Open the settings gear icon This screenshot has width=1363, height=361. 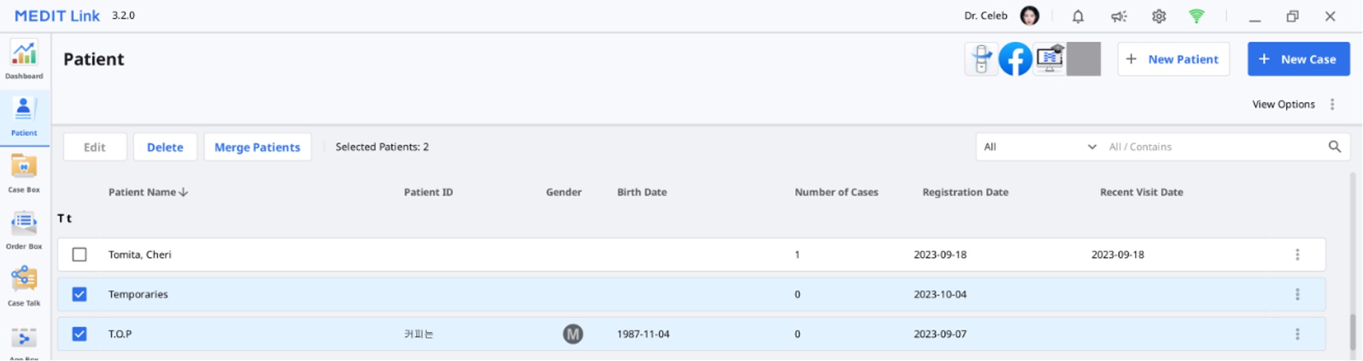1158,16
